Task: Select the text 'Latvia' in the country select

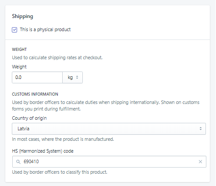Action: [x=23, y=129]
